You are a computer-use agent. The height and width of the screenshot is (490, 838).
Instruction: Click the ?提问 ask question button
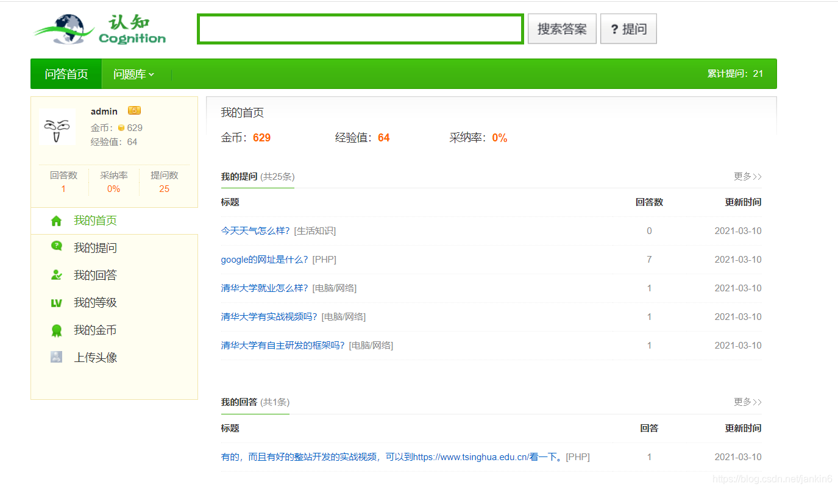pos(628,28)
